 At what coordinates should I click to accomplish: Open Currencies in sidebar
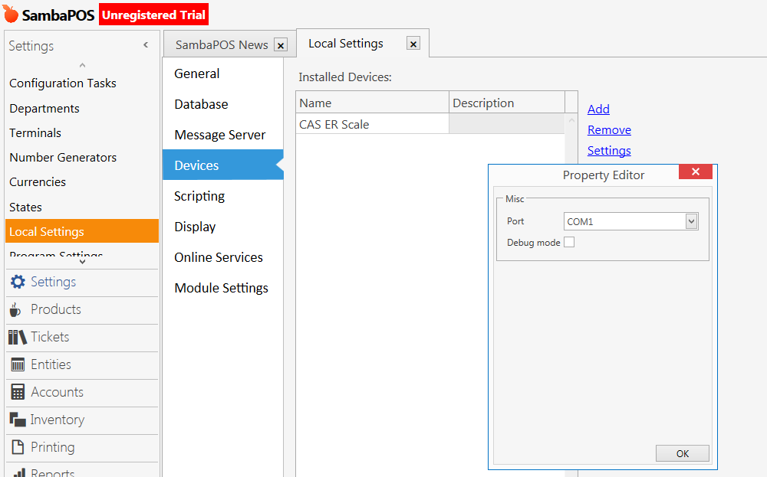(37, 182)
